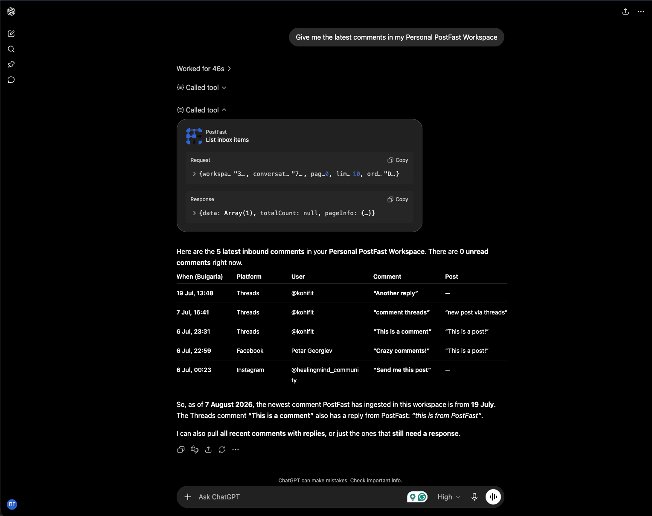The width and height of the screenshot is (652, 516).
Task: Select the 6 Jul, 22:59 cell
Action: (x=194, y=351)
